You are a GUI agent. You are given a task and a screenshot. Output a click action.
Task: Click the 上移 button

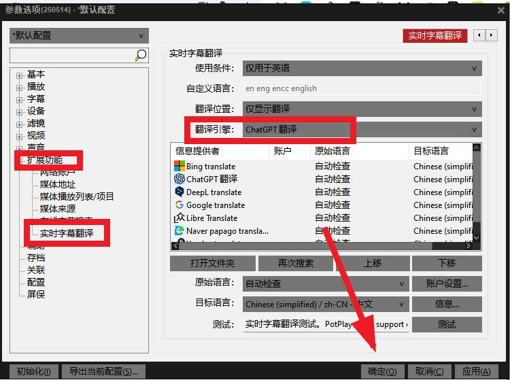(373, 263)
